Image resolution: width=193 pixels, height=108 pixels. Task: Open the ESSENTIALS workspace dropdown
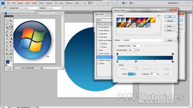click(174, 3)
